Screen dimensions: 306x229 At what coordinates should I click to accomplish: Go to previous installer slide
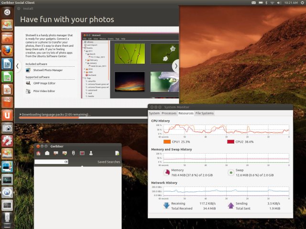pos(17,66)
